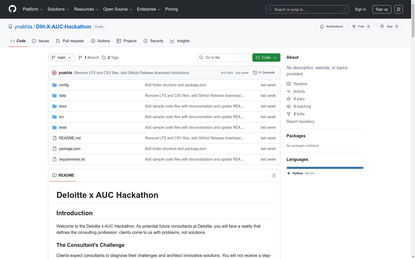Click the tests folder icon
Image resolution: width=415 pixels, height=259 pixels.
tap(54, 127)
